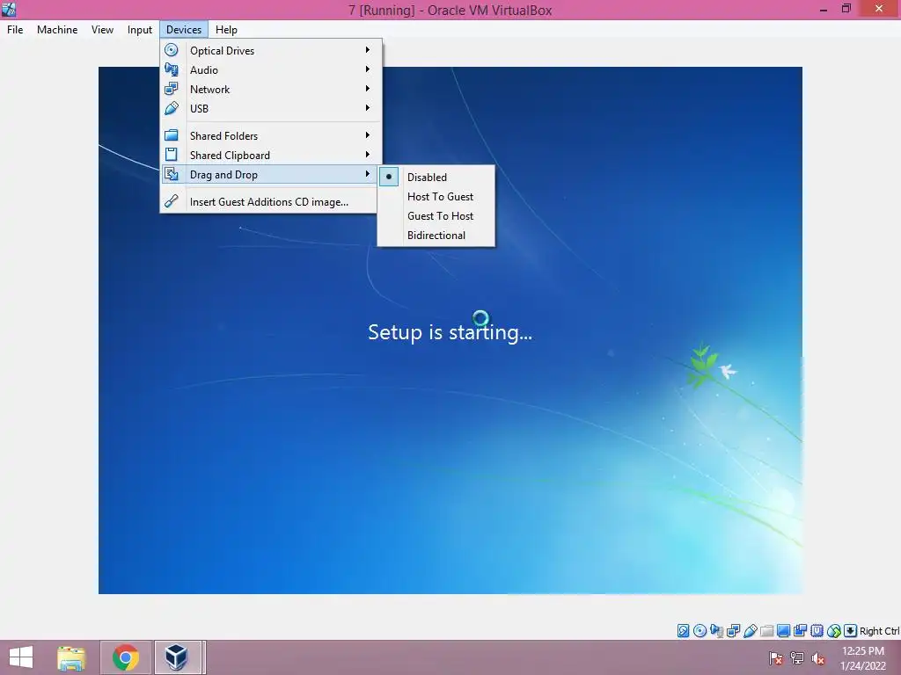Click the Right Ctrl host key label
The height and width of the screenshot is (675, 901).
click(879, 631)
